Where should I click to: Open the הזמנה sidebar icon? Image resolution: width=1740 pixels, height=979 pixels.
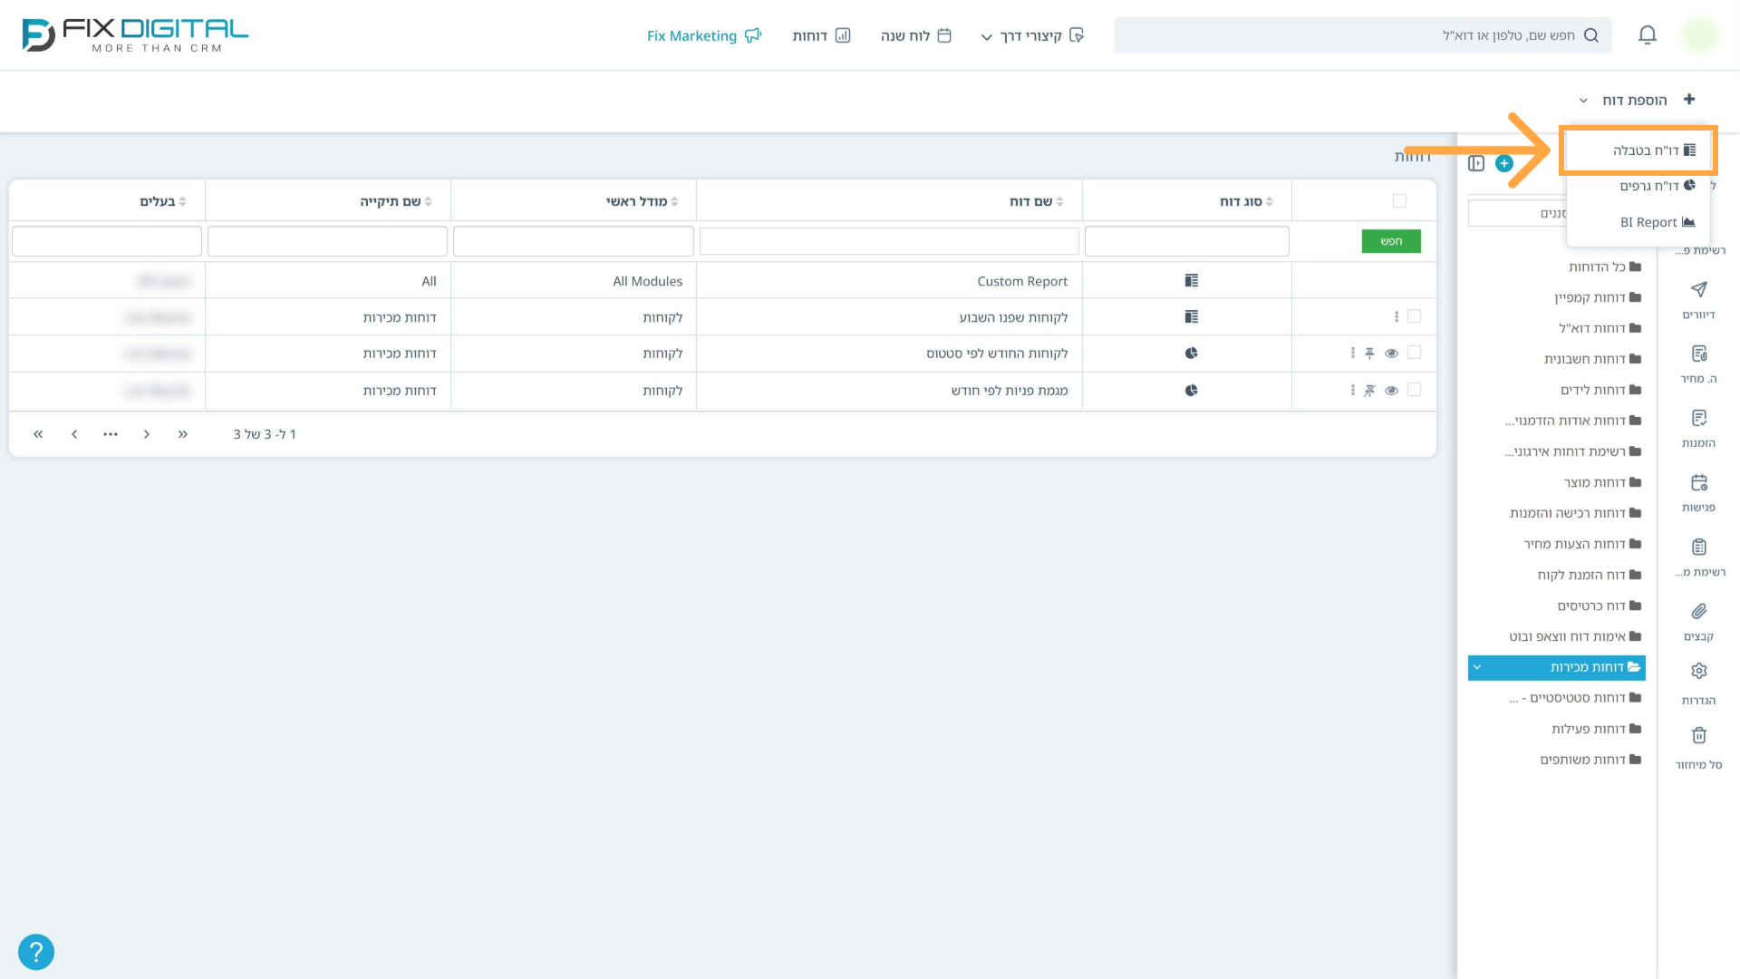pos(1699,418)
